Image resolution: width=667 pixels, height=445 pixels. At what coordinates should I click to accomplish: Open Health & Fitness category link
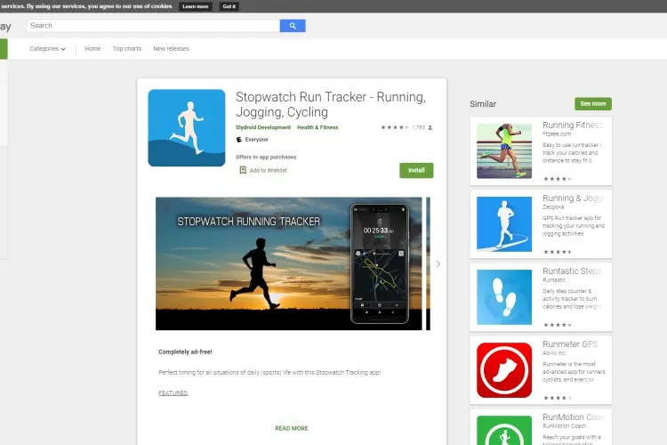[317, 127]
